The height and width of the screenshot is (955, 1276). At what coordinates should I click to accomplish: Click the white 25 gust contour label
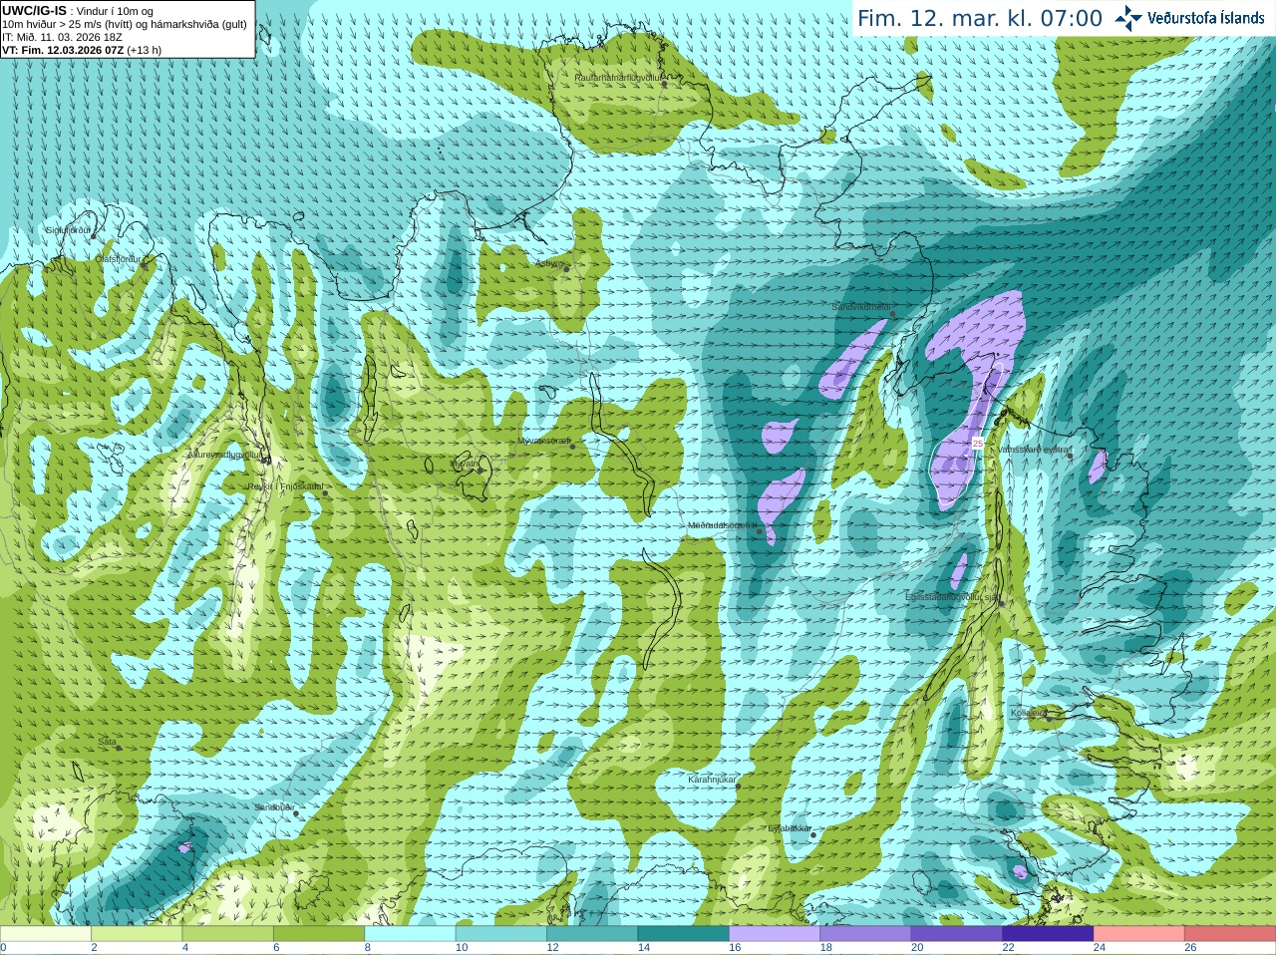(978, 443)
